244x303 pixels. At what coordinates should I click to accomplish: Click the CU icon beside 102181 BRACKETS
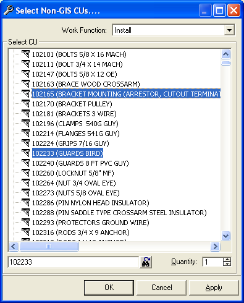[x=26, y=114]
